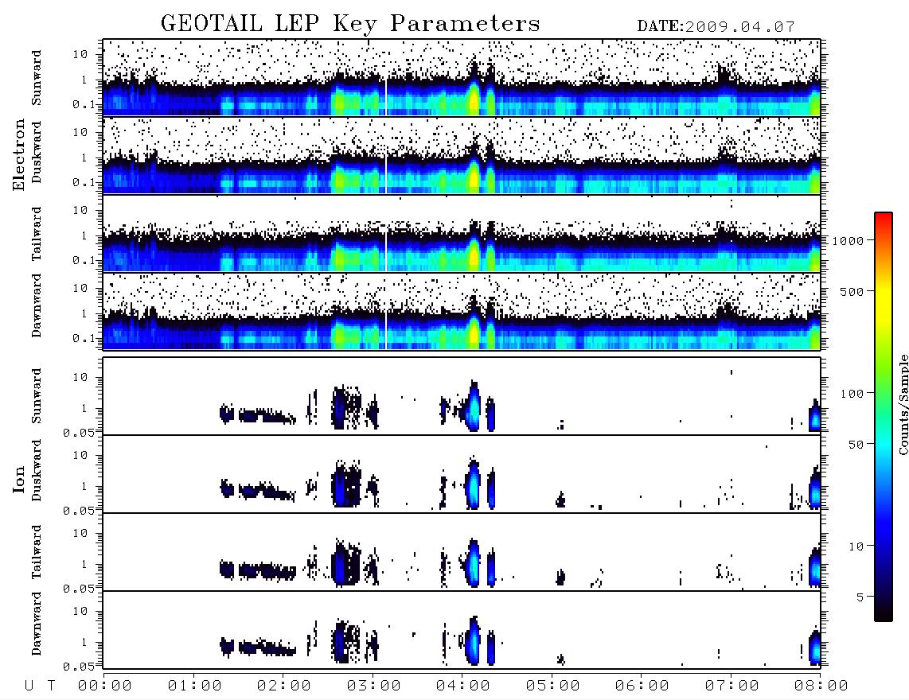
Task: Select the 07:00 time tick label
Action: tap(732, 686)
